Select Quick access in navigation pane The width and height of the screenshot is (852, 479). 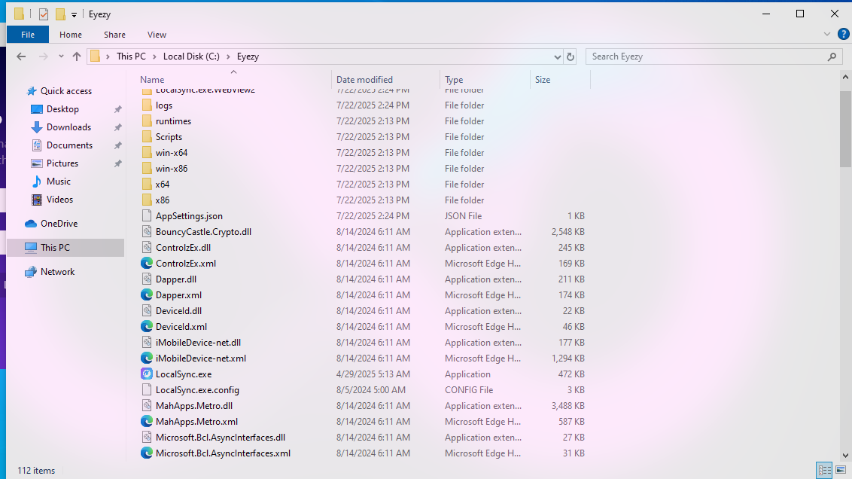65,91
